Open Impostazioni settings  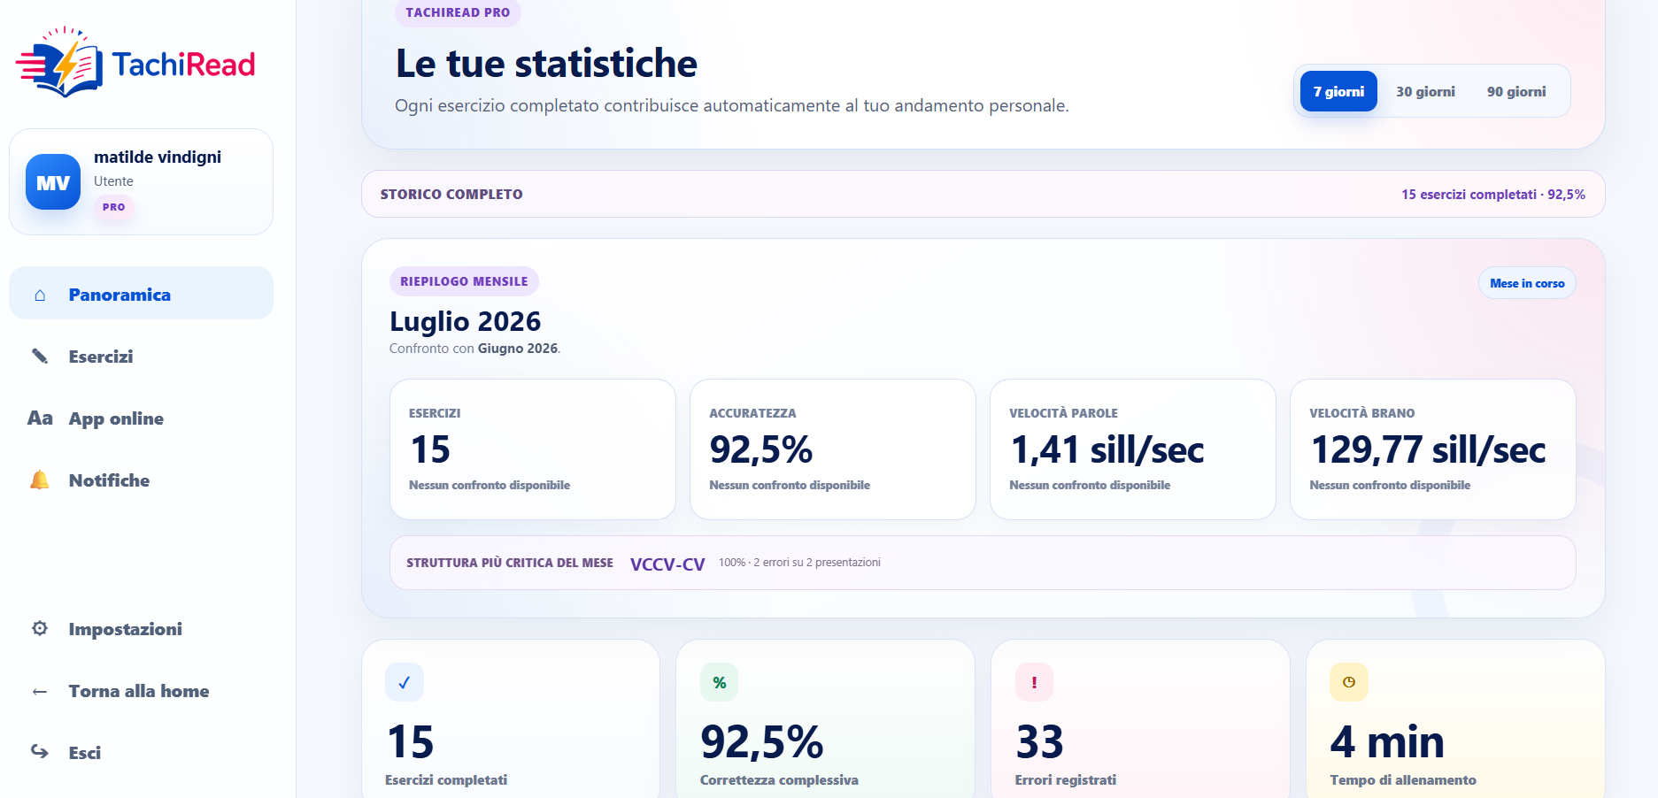(141, 629)
